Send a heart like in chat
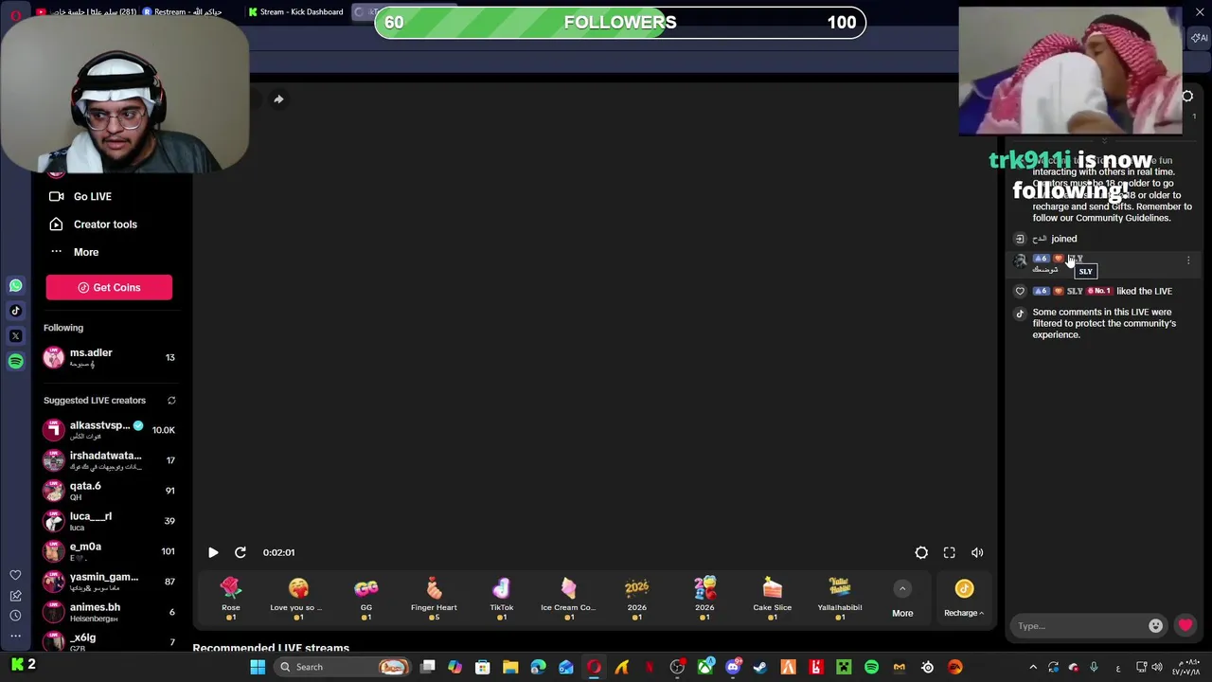Screen dimensions: 1212x682 pyautogui.click(x=1185, y=625)
